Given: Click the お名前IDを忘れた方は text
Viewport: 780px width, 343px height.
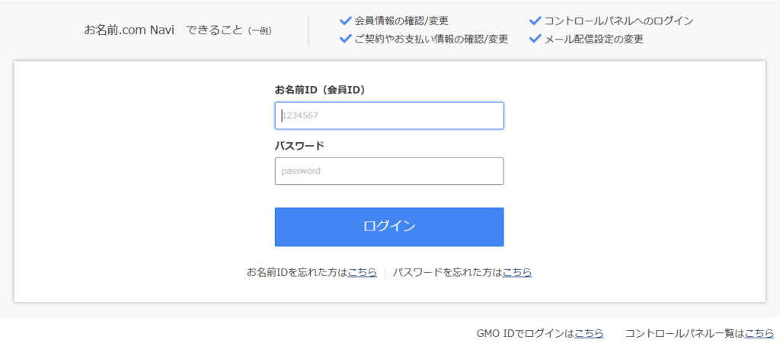Looking at the screenshot, I should [x=297, y=272].
